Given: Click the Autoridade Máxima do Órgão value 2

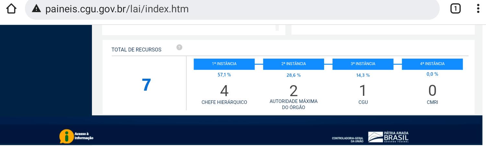Looking at the screenshot, I should point(293,91).
